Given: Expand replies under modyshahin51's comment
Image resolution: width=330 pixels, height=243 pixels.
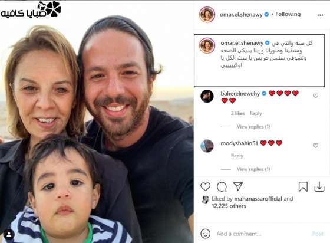Looking at the screenshot, I should pyautogui.click(x=253, y=169).
